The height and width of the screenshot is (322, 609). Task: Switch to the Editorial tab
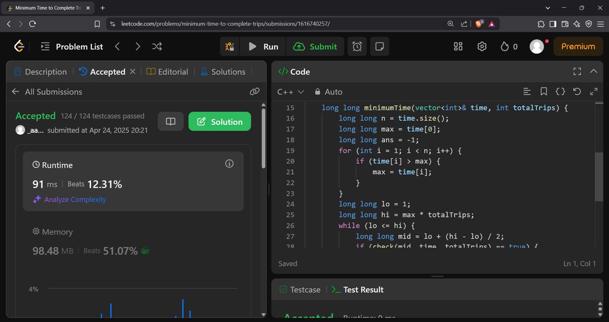point(167,72)
